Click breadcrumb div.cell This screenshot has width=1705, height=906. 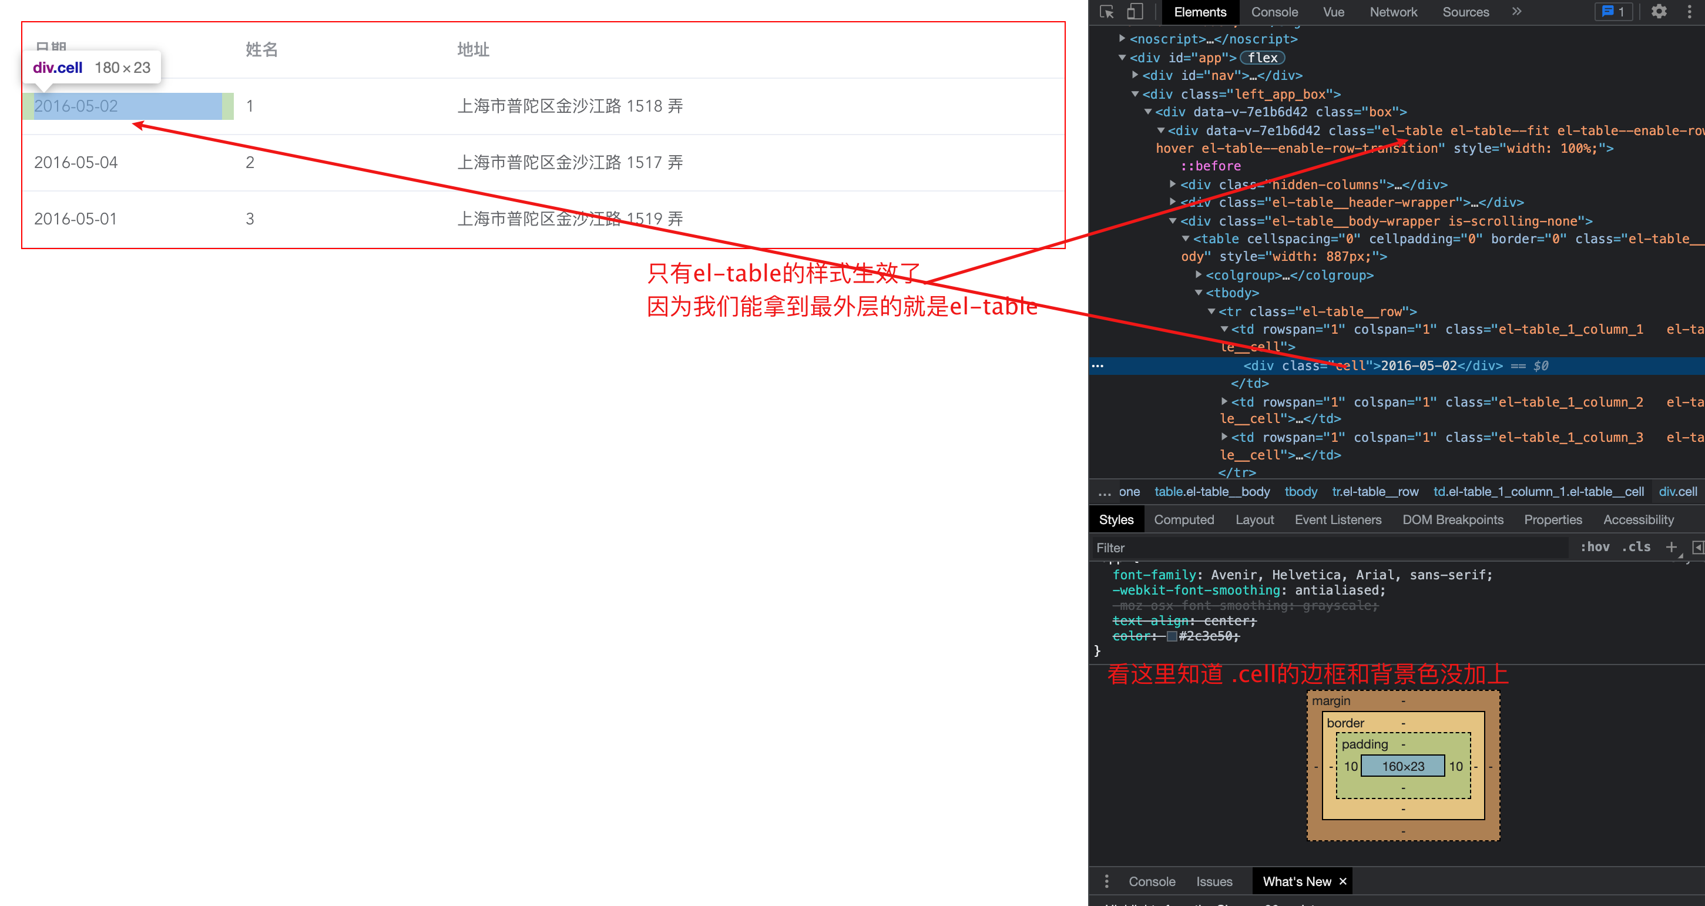(1677, 492)
